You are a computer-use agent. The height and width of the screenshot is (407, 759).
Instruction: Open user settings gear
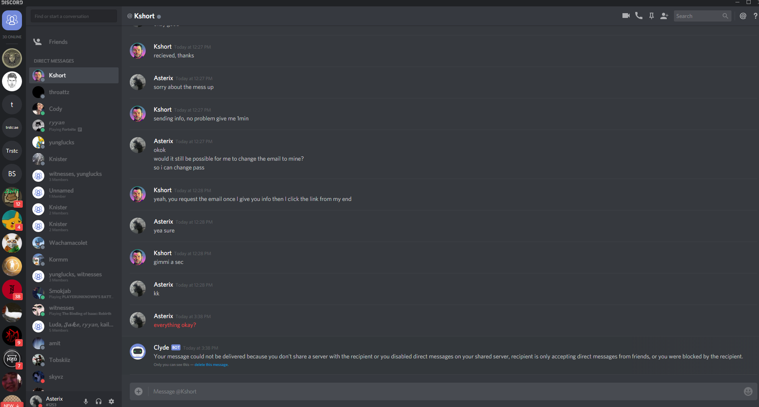click(x=111, y=401)
